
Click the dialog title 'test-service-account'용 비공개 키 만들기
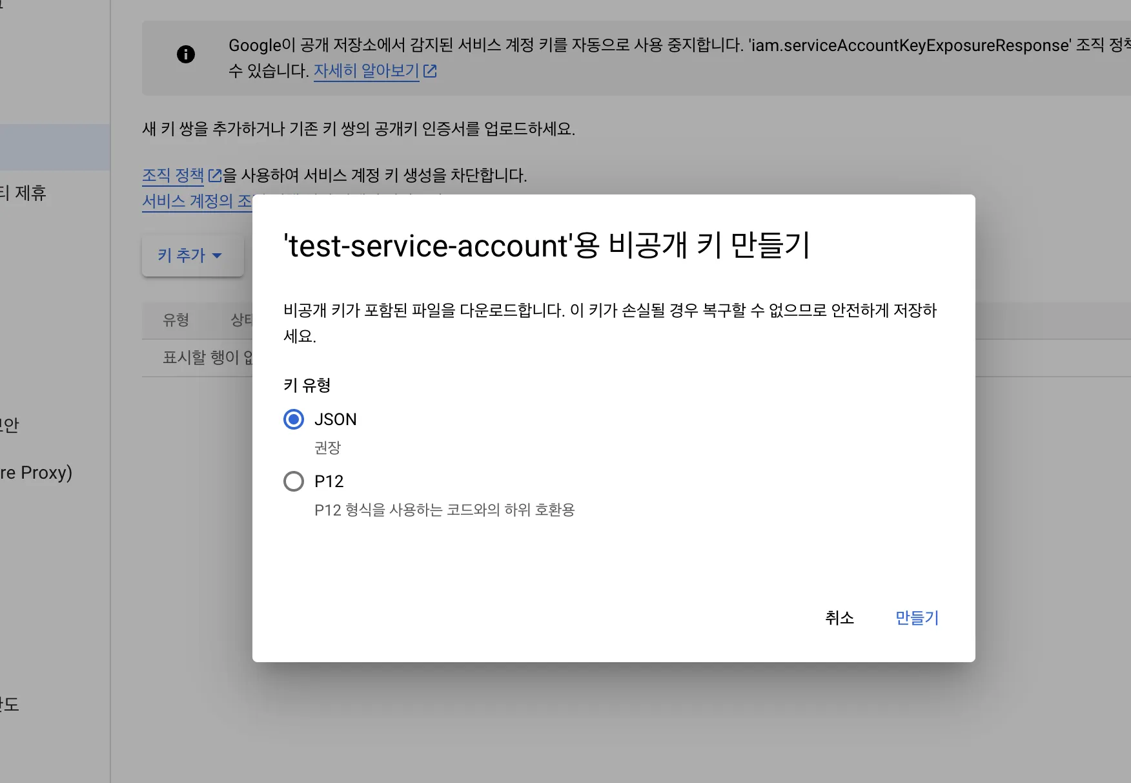click(547, 245)
